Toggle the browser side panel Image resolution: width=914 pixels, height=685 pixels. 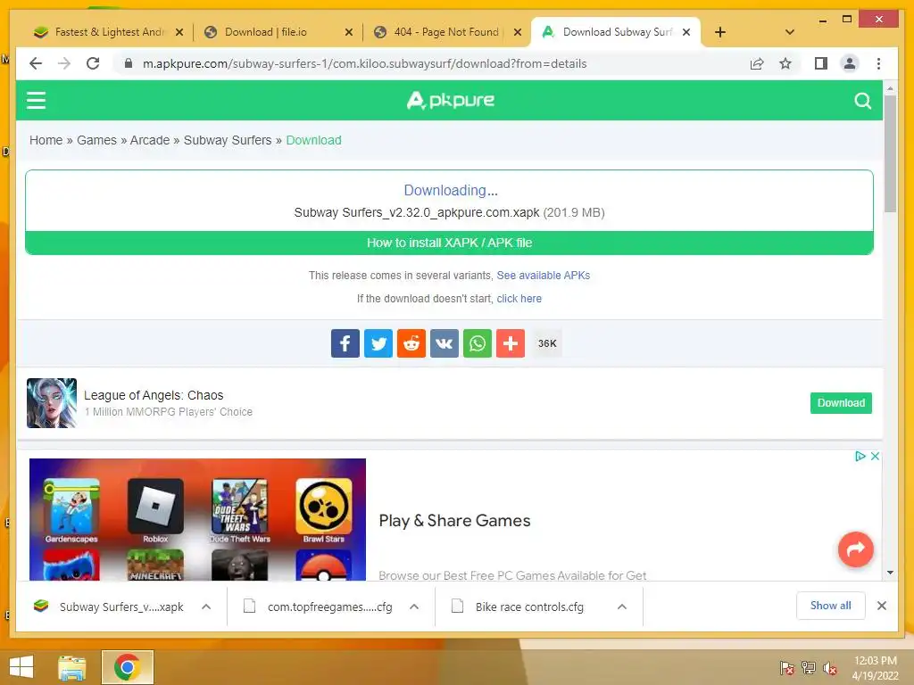pos(821,63)
